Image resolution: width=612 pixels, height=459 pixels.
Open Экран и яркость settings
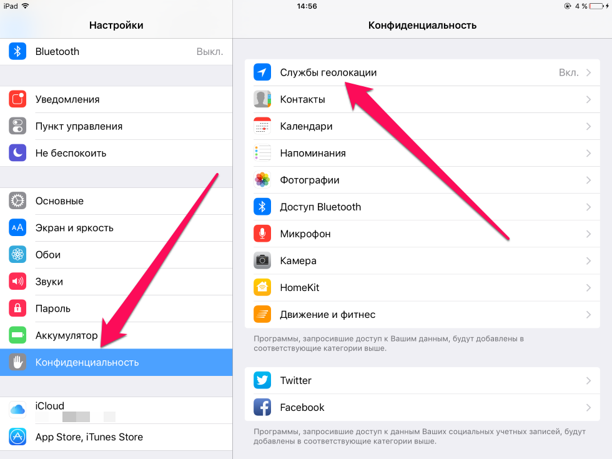tap(116, 228)
